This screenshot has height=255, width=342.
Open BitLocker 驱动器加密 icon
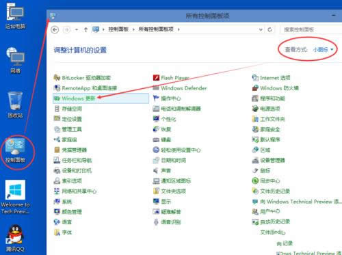point(57,78)
